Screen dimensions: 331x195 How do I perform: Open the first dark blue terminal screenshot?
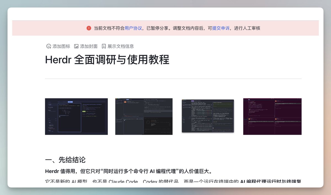tap(76, 117)
